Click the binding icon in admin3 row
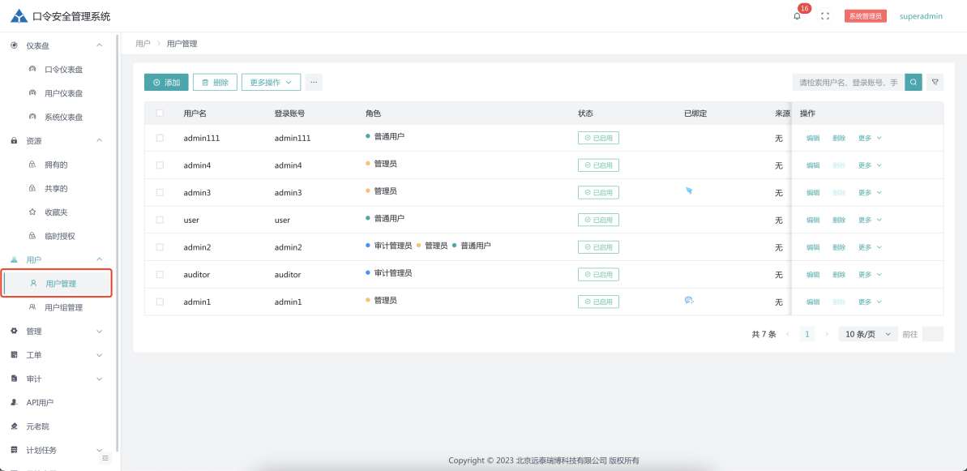The height and width of the screenshot is (471, 967). 689,191
